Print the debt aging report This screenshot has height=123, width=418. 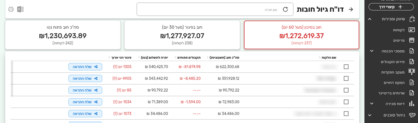point(11,9)
